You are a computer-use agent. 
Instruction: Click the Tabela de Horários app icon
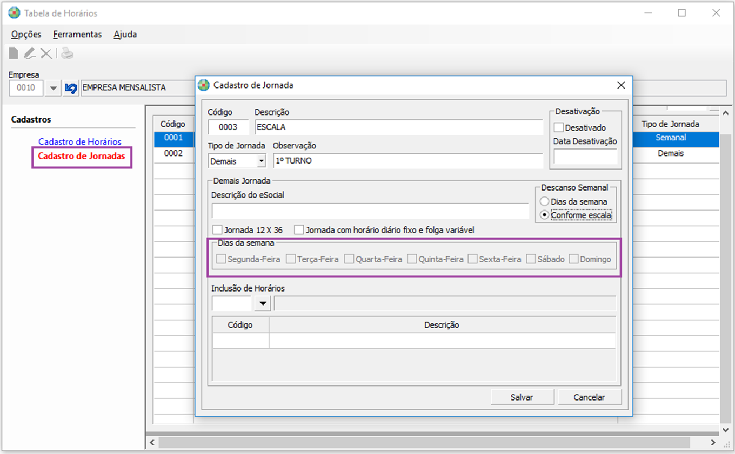tap(14, 13)
